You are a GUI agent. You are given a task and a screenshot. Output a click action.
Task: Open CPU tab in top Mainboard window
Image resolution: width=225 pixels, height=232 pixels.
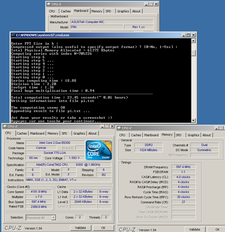pyautogui.click(x=52, y=11)
